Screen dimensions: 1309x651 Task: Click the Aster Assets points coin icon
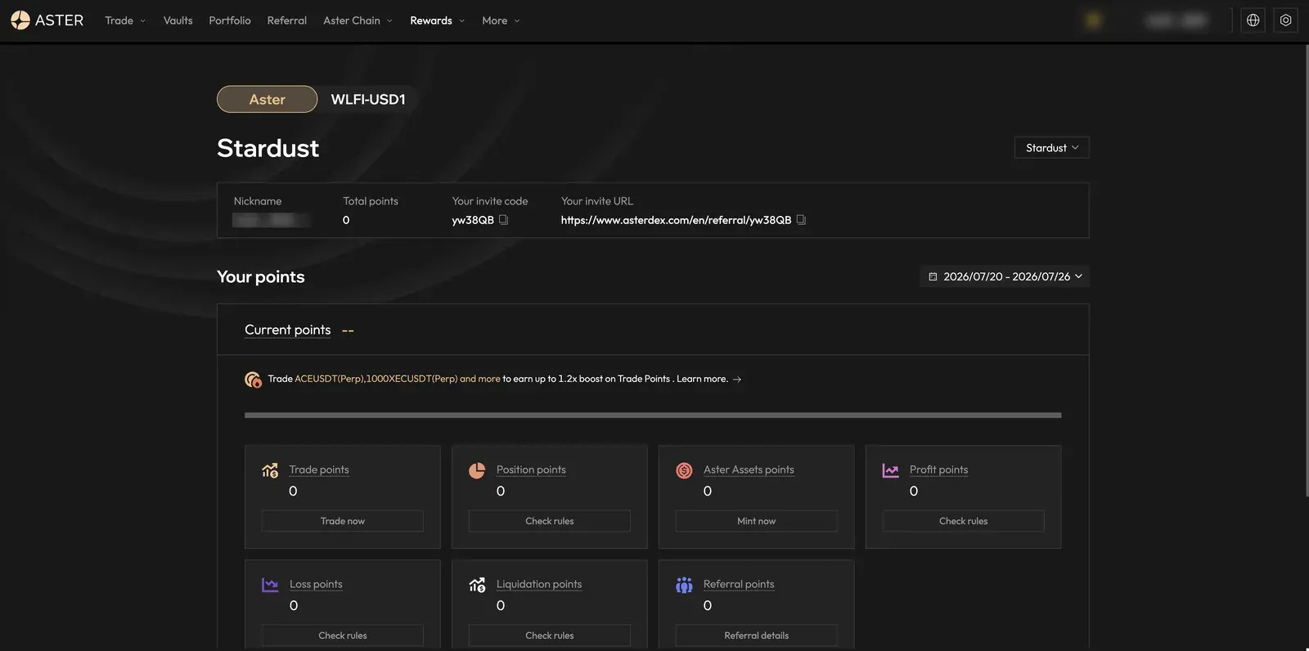point(684,470)
